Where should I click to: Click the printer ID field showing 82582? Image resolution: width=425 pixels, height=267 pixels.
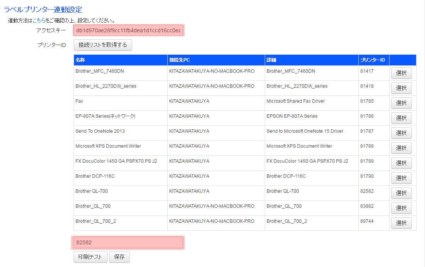click(128, 242)
